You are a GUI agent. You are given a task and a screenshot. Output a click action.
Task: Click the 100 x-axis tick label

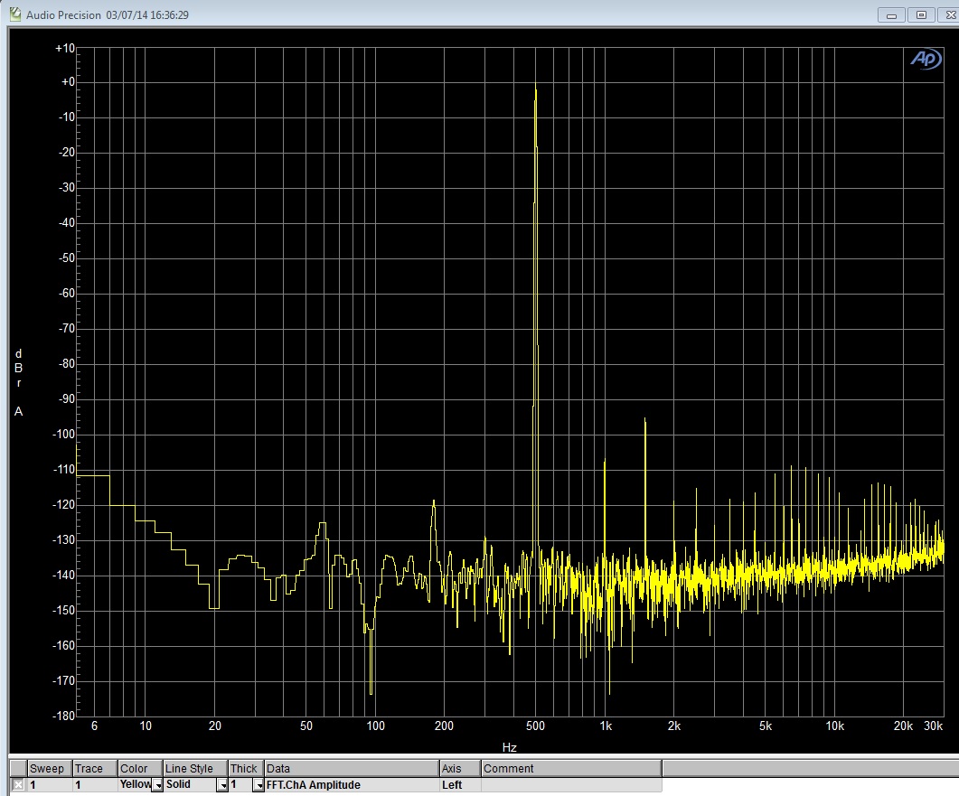375,726
